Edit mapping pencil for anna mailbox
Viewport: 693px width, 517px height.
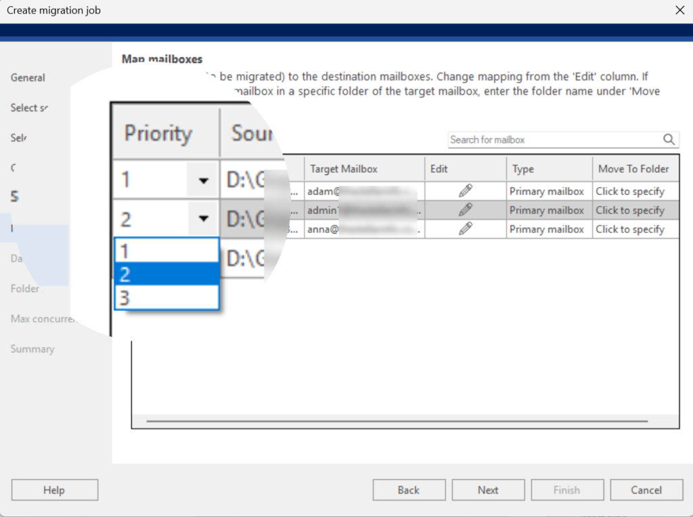pos(466,229)
